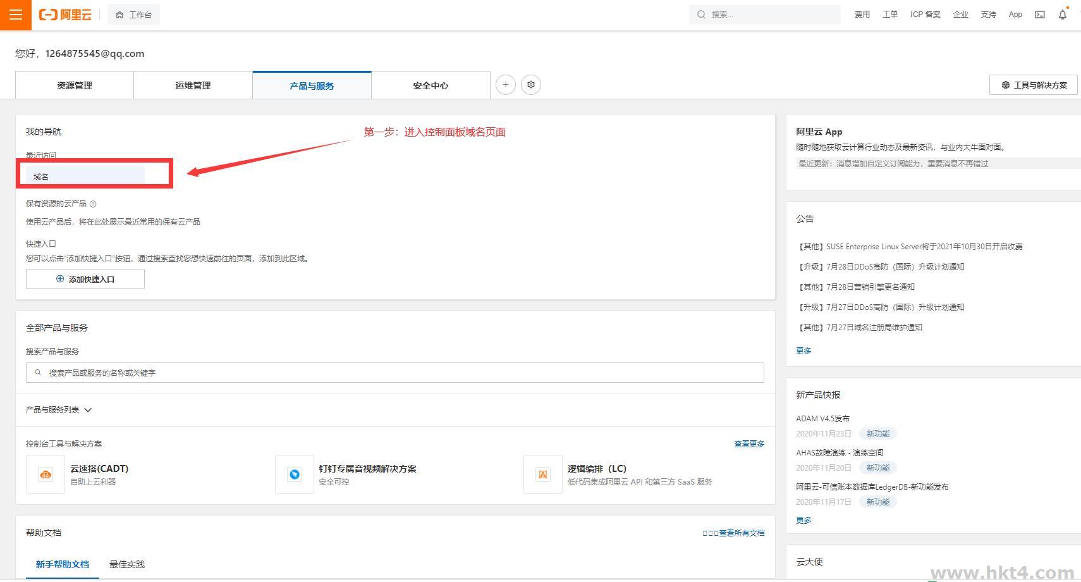Open 工具与解决方案 button

(x=1034, y=85)
